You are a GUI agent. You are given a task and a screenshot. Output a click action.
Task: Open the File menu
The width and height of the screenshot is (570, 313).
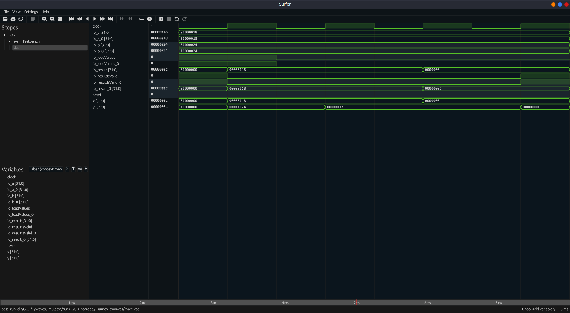[6, 12]
